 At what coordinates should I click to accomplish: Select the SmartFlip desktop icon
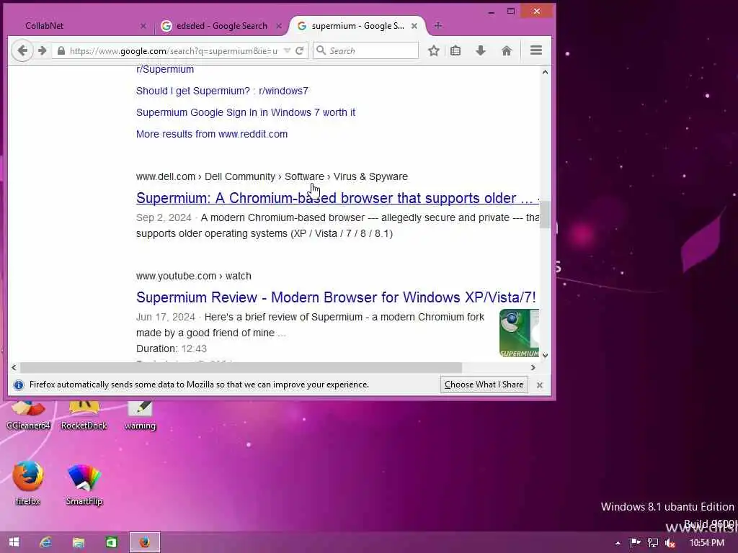coord(84,485)
